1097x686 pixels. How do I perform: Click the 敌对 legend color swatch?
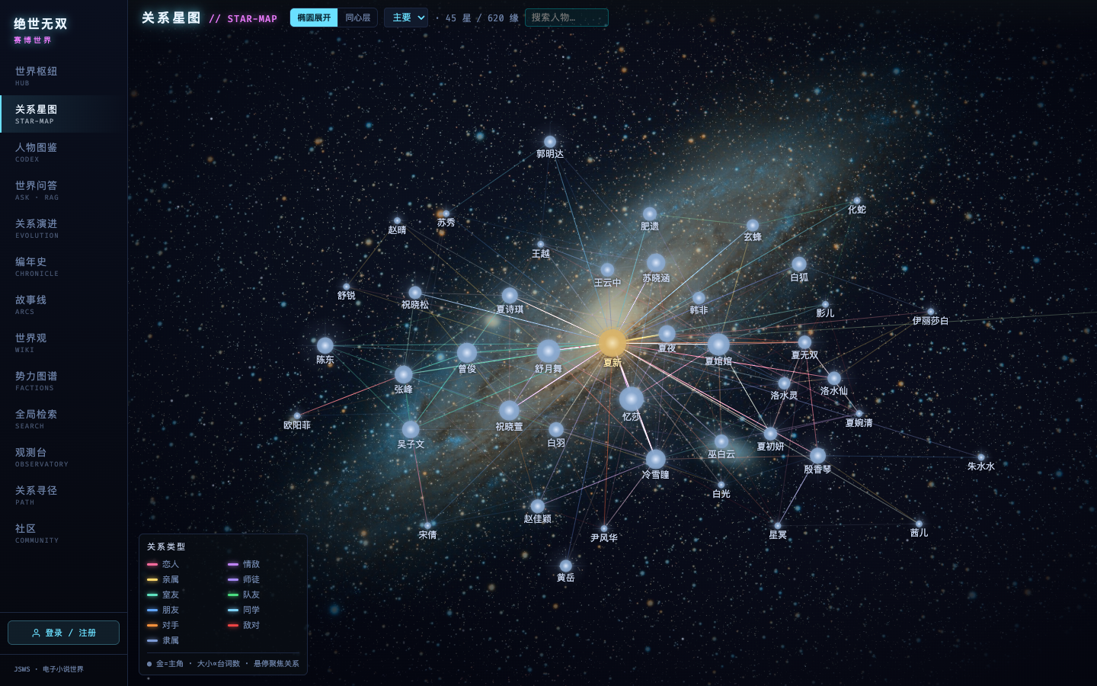(x=233, y=626)
